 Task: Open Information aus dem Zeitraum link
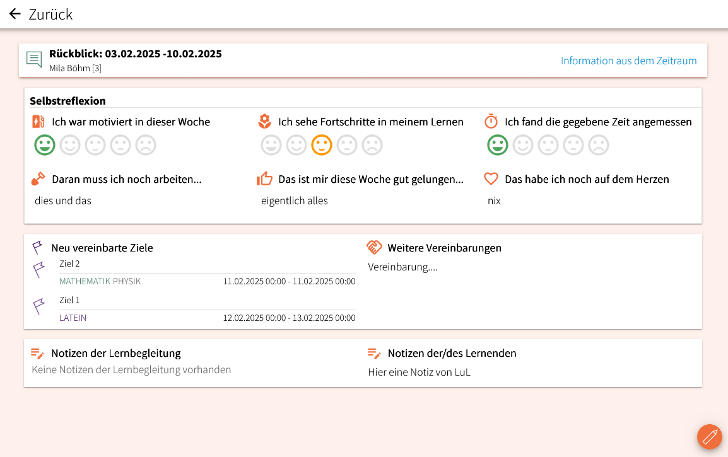pyautogui.click(x=629, y=61)
